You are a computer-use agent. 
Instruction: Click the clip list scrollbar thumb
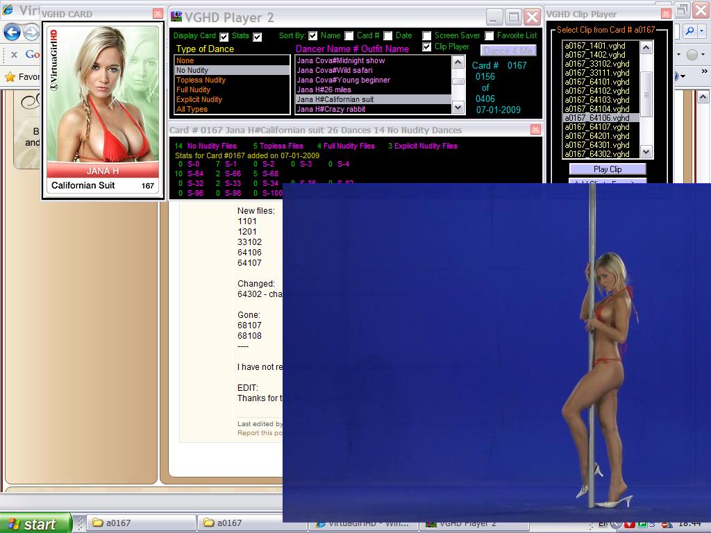(646, 94)
